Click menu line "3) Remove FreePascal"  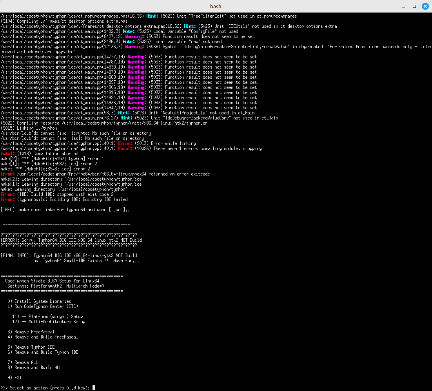click(x=31, y=332)
